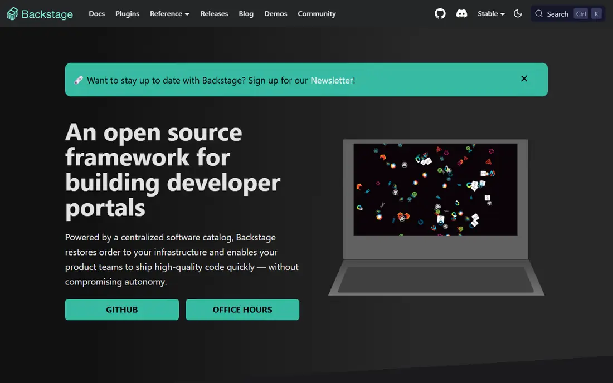Image resolution: width=613 pixels, height=383 pixels.
Task: Navigate to Releases
Action: point(214,14)
